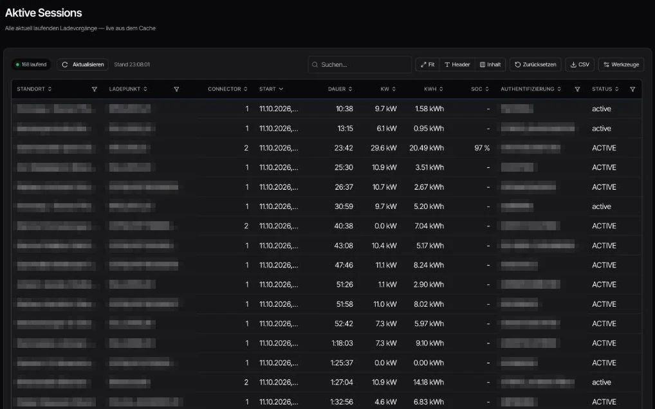Sort the table by Ladepunkt
655x409 pixels.
pos(128,89)
